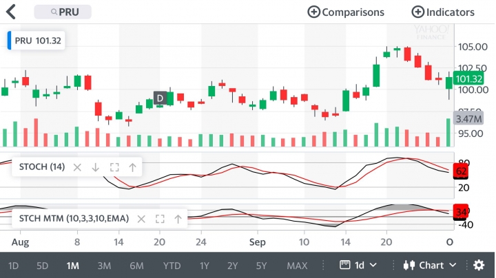This screenshot has height=278, width=496.
Task: Click the 95.00 price axis label
Action: 471,133
